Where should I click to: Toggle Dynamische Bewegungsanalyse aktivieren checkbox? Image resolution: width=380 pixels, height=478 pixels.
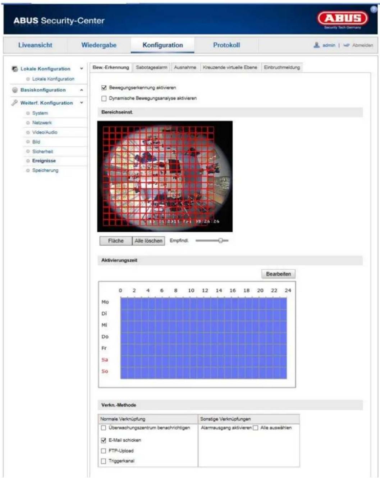[x=104, y=98]
